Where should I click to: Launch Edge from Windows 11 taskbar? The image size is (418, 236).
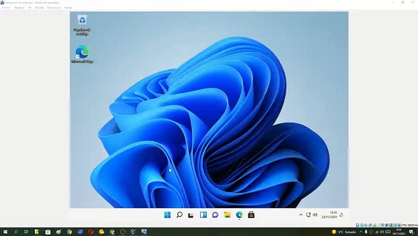[x=239, y=215]
